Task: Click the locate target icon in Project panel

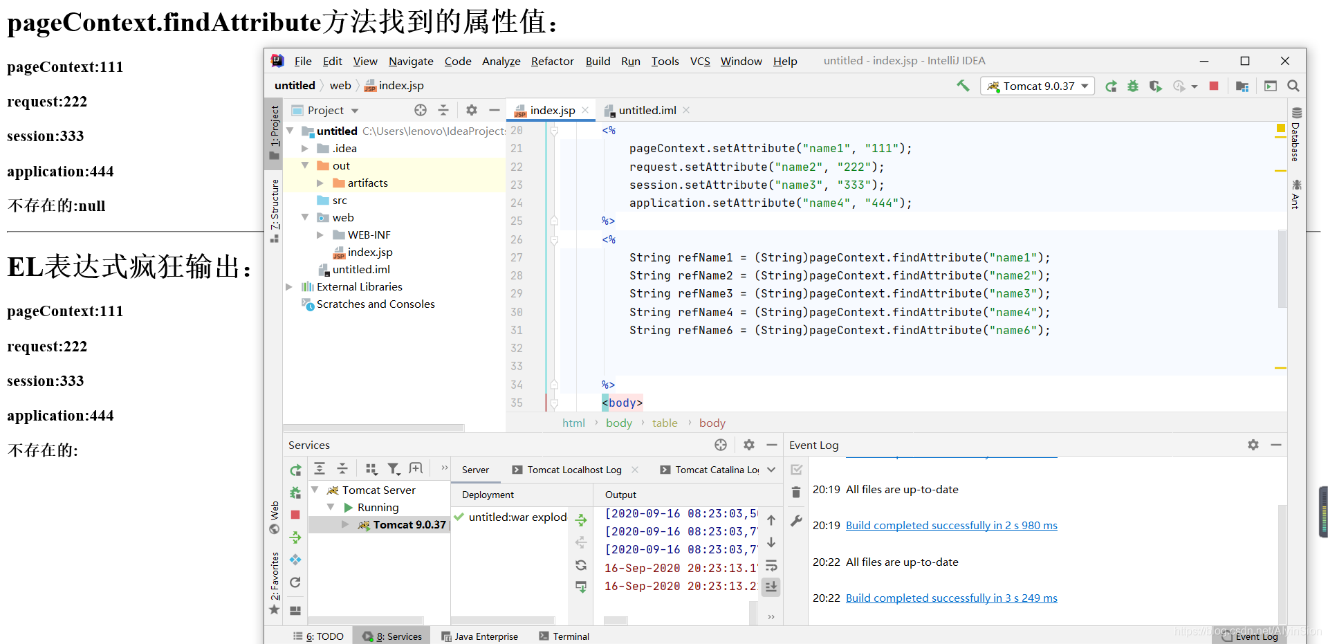Action: tap(421, 110)
